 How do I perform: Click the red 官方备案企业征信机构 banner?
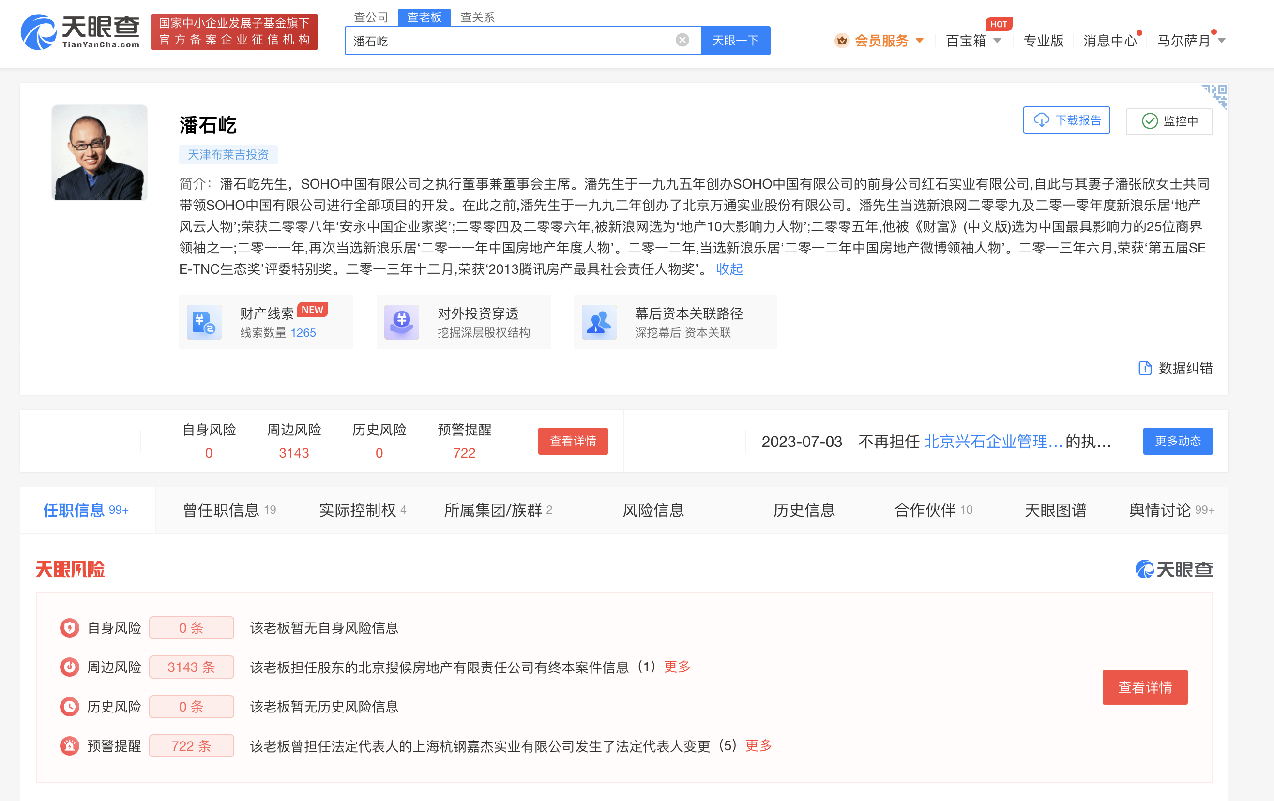tap(234, 32)
